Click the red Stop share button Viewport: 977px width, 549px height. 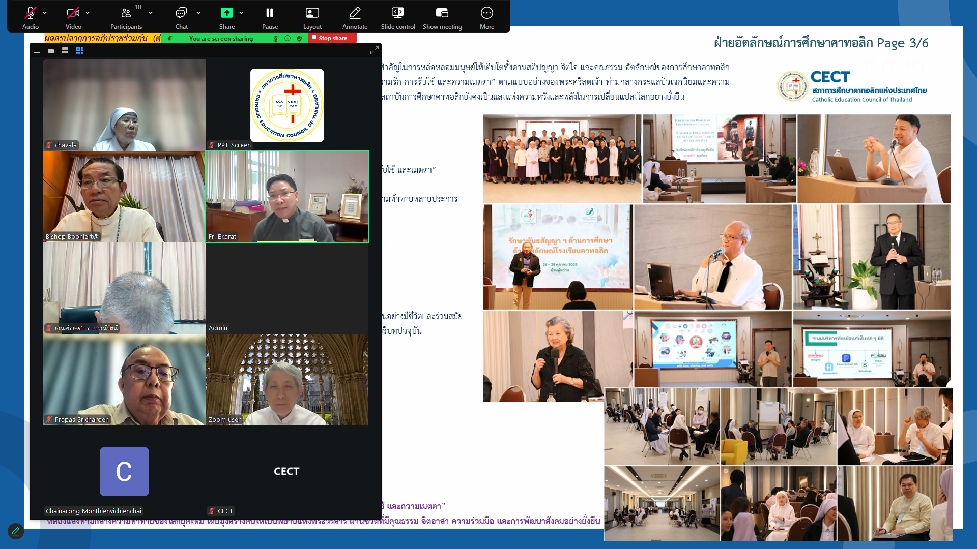[x=332, y=38]
